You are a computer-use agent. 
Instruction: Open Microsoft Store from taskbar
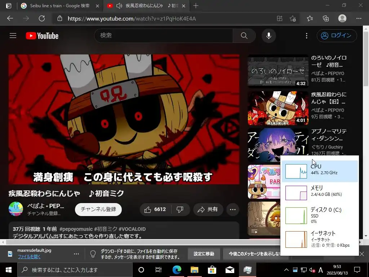pyautogui.click(x=212, y=270)
